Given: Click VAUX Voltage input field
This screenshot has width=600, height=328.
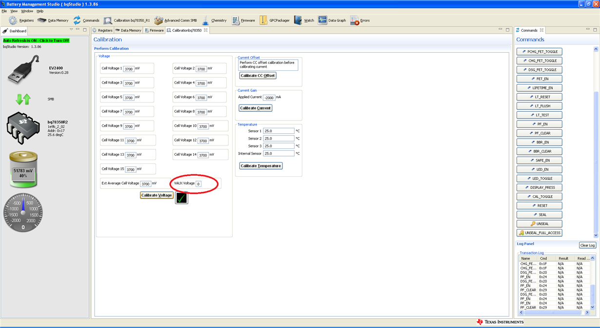Looking at the screenshot, I should (199, 184).
